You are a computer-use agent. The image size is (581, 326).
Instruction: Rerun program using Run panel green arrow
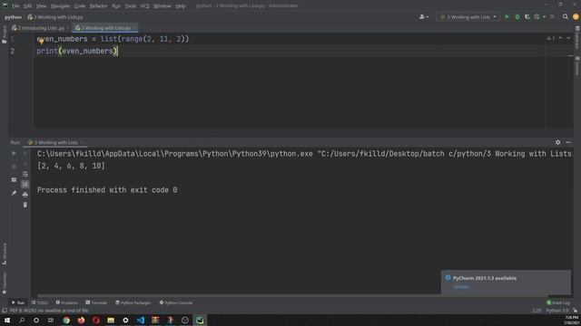tap(14, 153)
